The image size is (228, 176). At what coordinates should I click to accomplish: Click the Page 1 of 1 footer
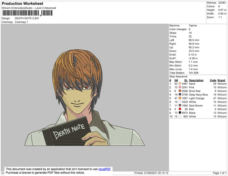click(x=219, y=173)
